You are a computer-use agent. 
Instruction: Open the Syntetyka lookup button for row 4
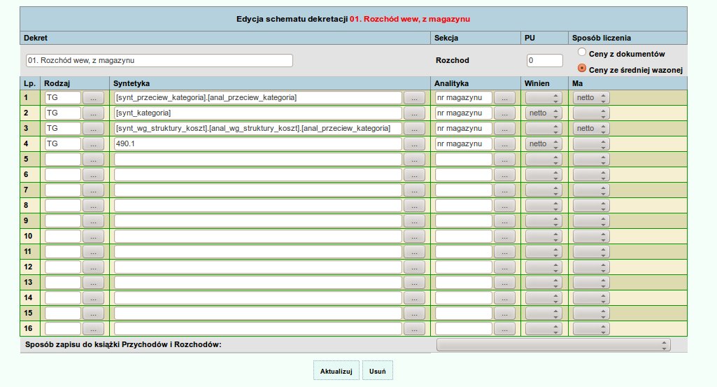[414, 144]
